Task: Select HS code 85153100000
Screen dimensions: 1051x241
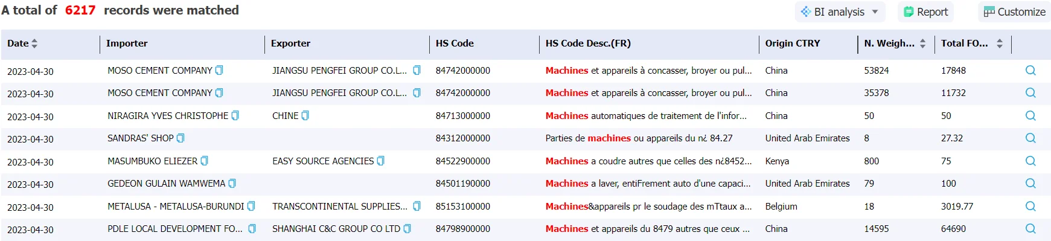Action: pos(463,207)
